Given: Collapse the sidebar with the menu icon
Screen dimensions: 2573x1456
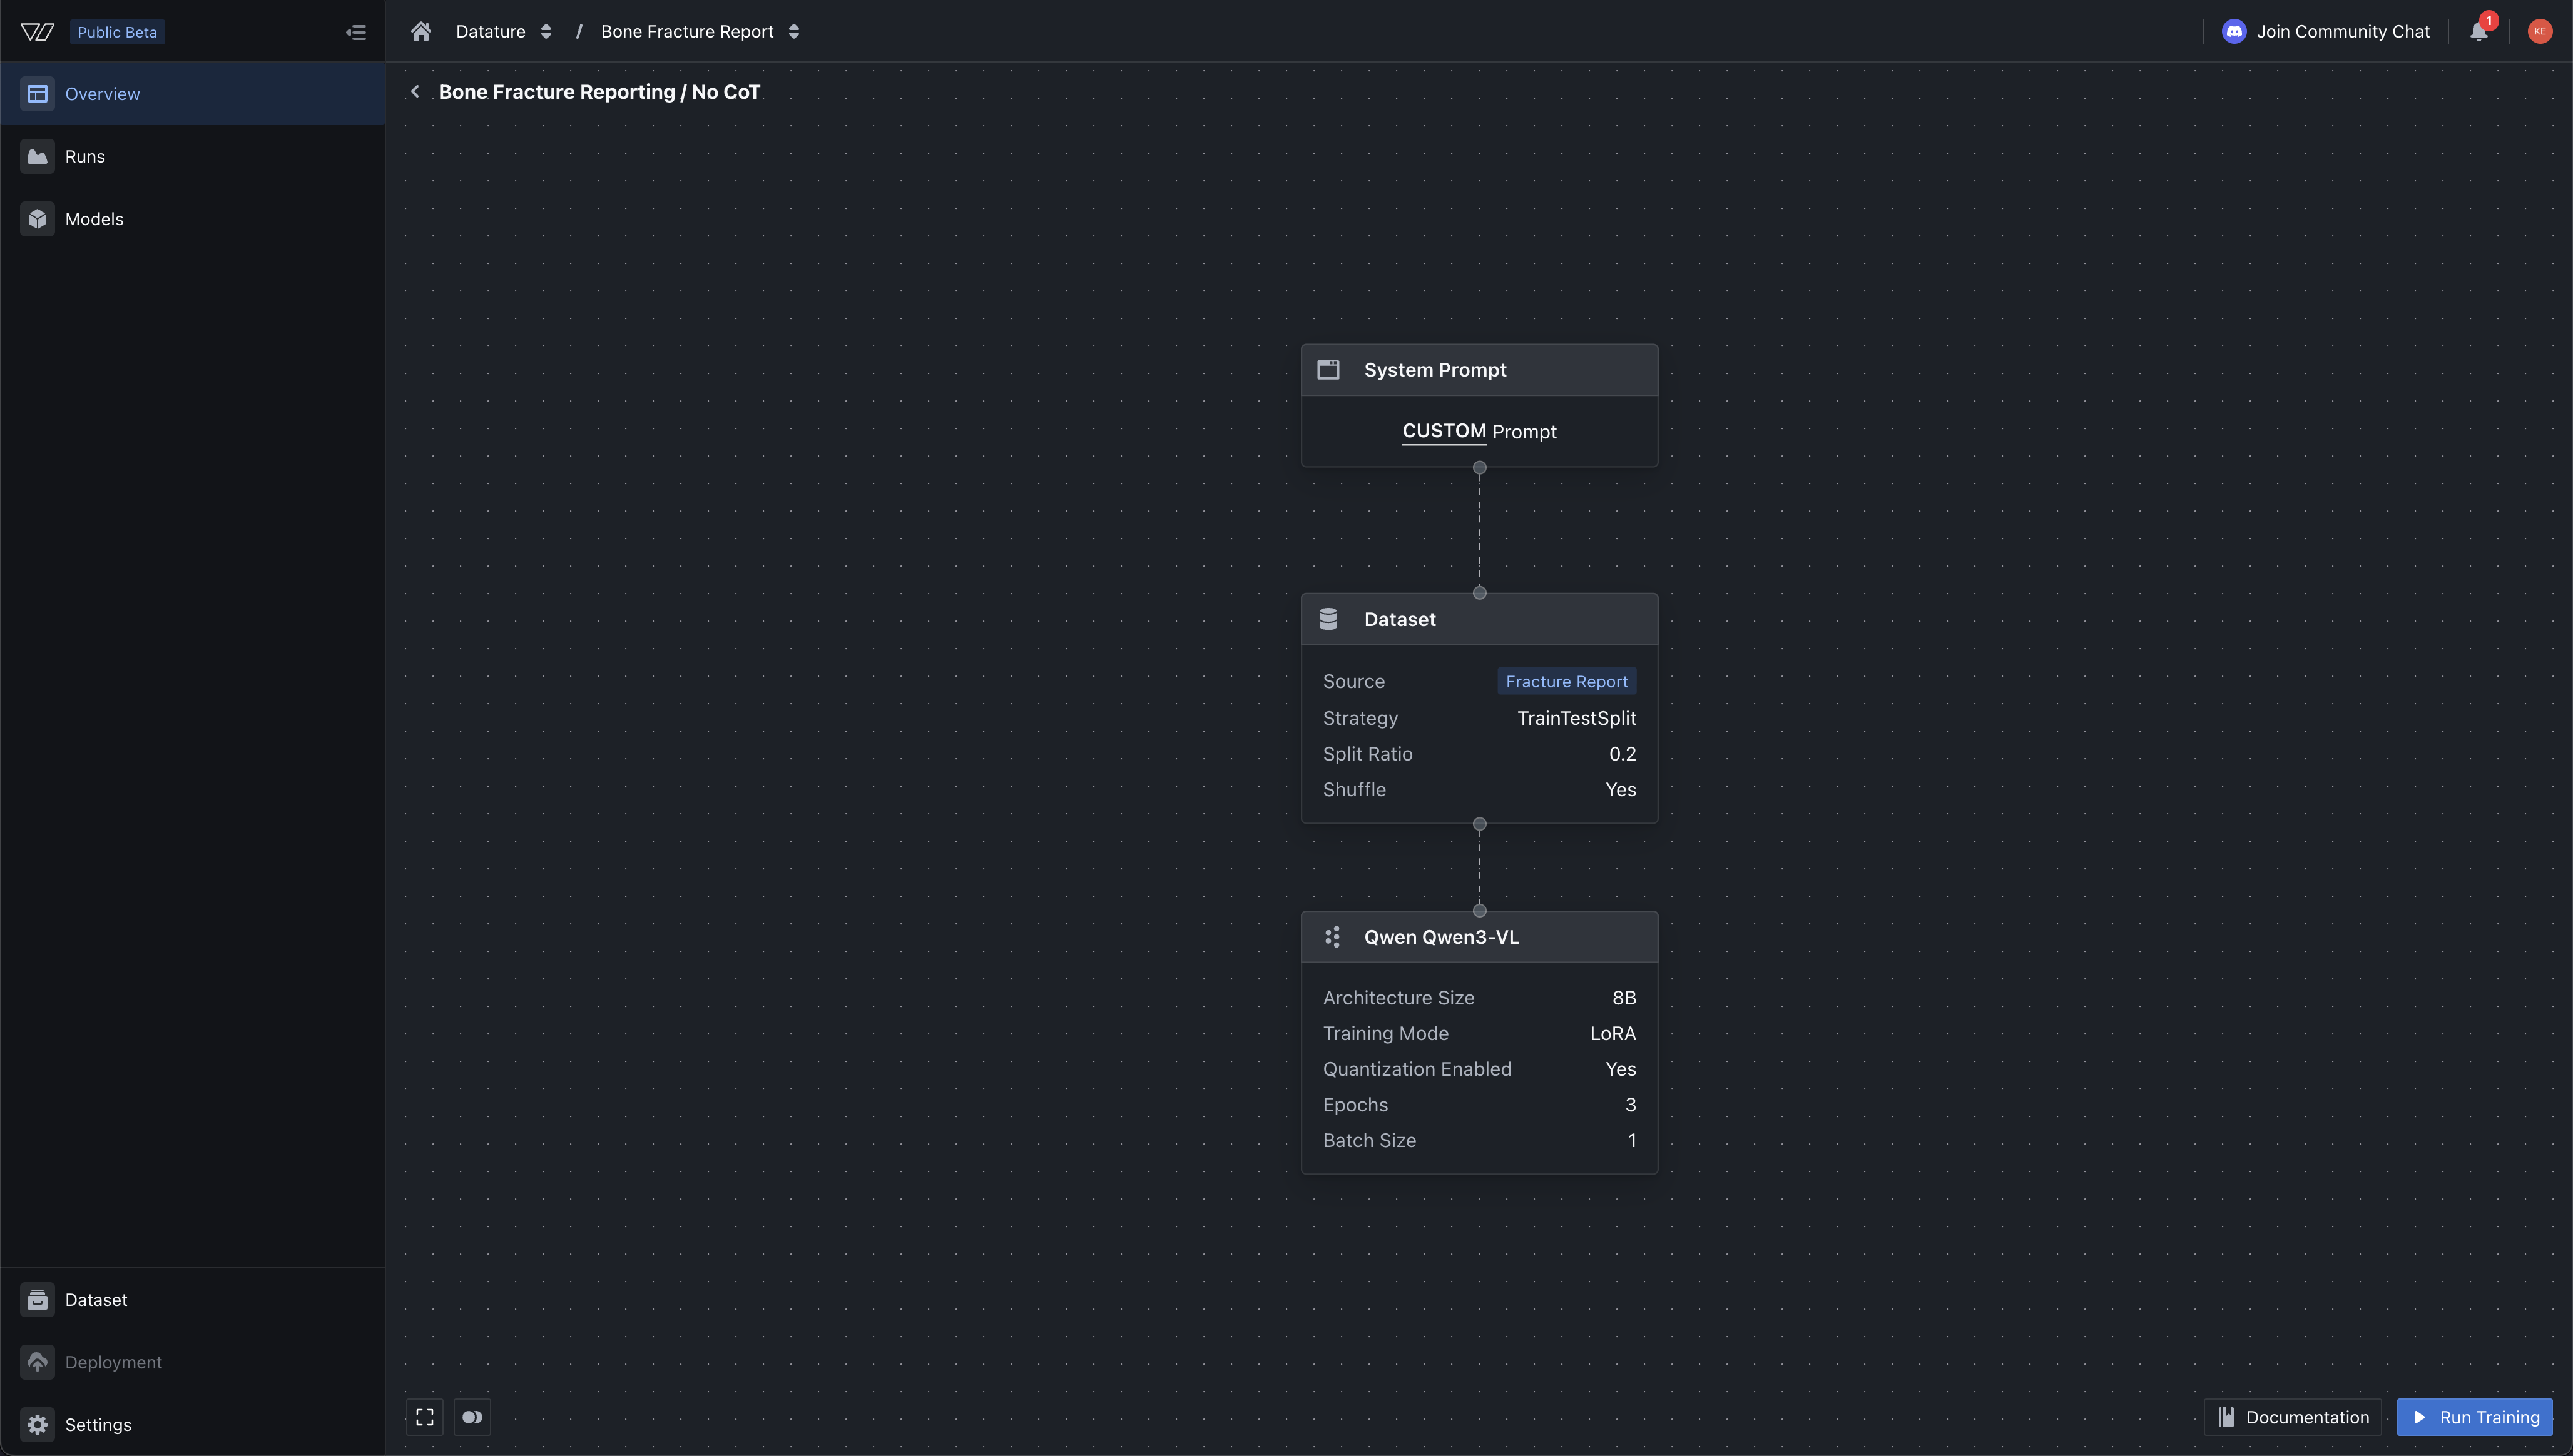Looking at the screenshot, I should click(x=355, y=32).
